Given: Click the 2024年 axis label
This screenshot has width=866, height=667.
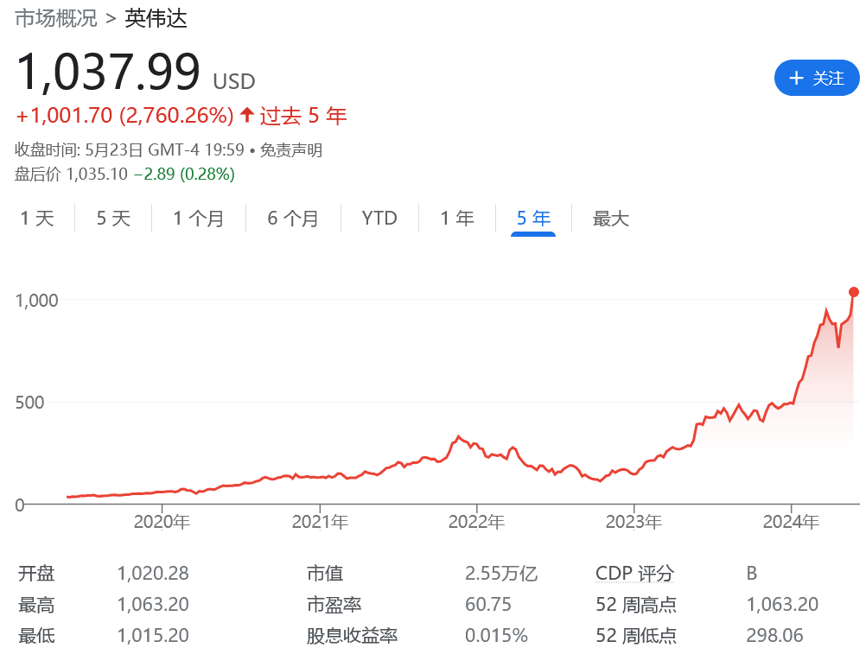Looking at the screenshot, I should (791, 522).
